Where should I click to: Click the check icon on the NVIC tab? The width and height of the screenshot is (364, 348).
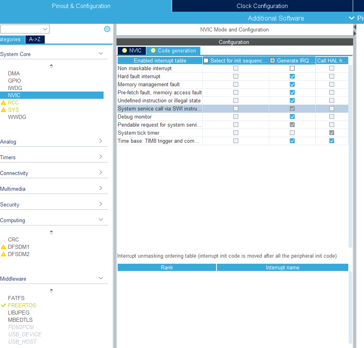[x=125, y=51]
